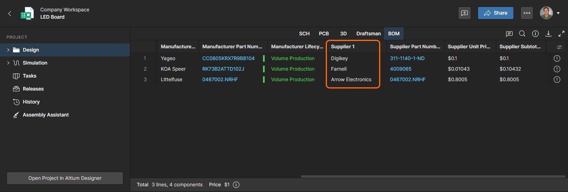The width and height of the screenshot is (568, 192).
Task: Click the search magnifier icon
Action: (522, 34)
